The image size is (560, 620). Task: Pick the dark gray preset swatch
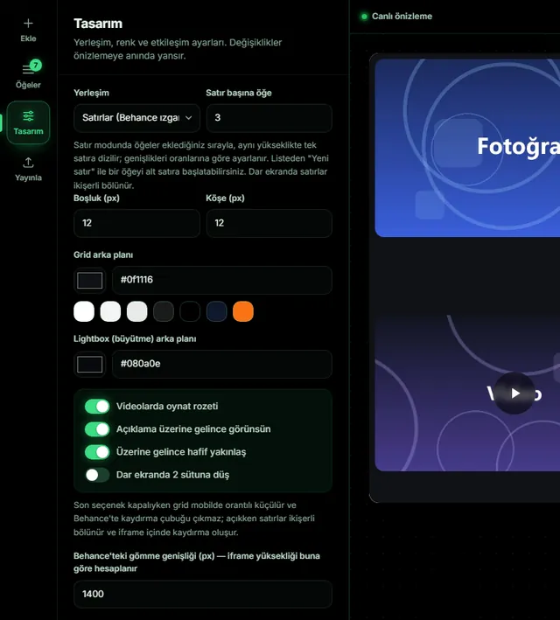click(x=164, y=311)
